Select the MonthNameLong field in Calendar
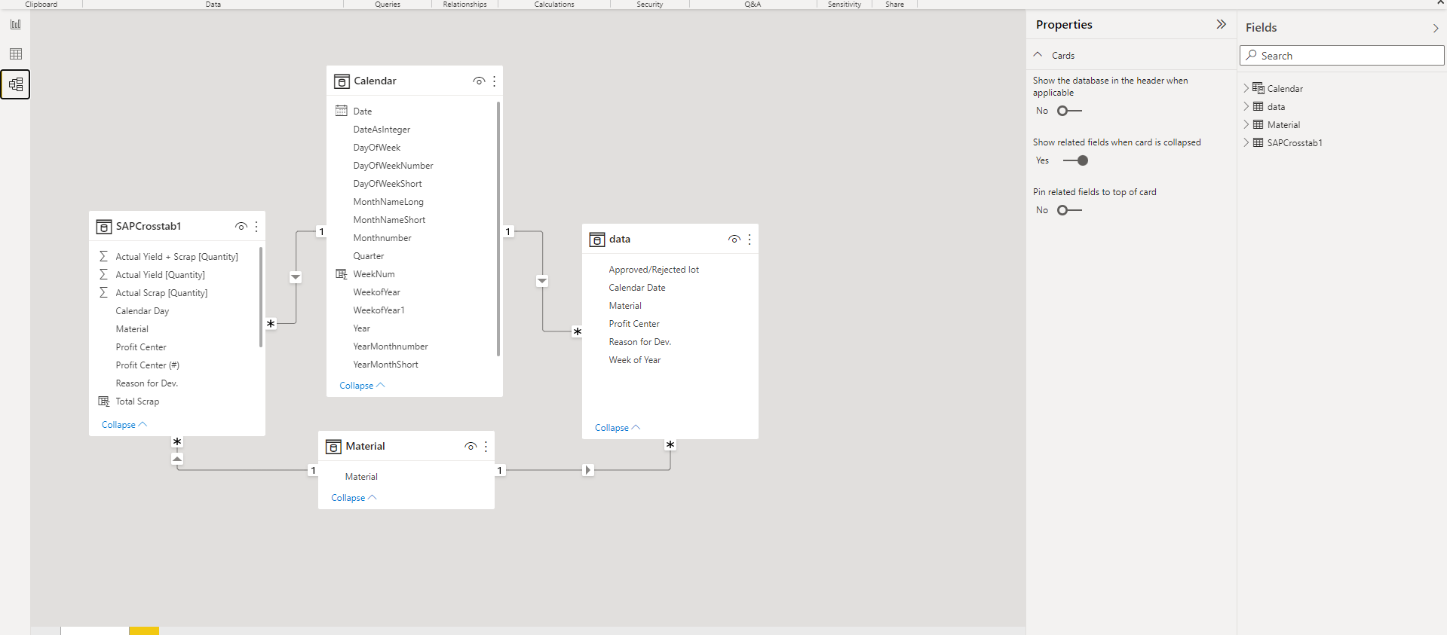Image resolution: width=1447 pixels, height=635 pixels. pos(388,202)
